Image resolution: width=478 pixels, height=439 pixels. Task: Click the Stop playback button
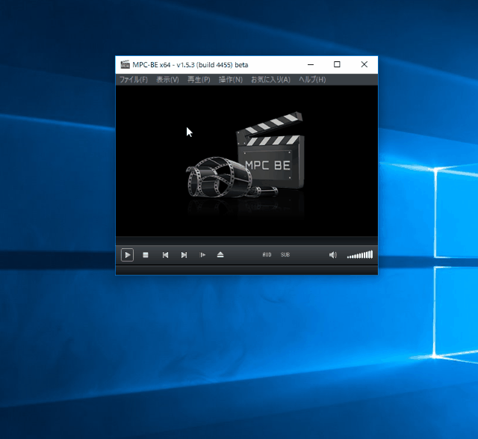click(146, 254)
